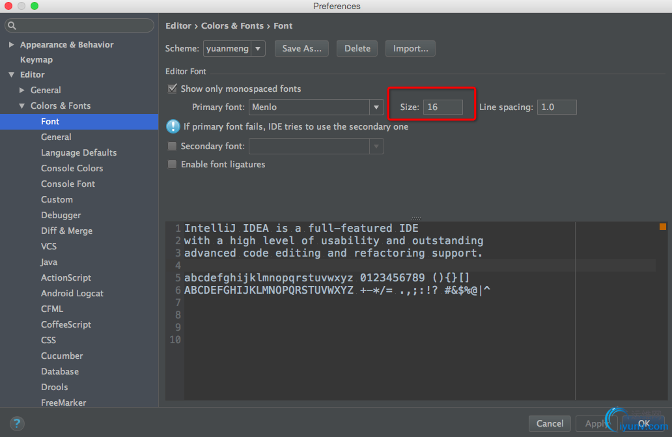Screen dimensions: 672x437
Task: Open ActionScript color settings
Action: pyautogui.click(x=66, y=277)
